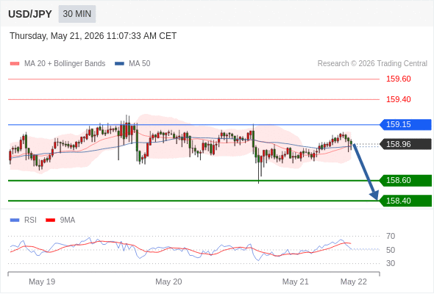Click the 159.40 resistance level label
Viewport: 434px width, 294px height.
(x=399, y=99)
